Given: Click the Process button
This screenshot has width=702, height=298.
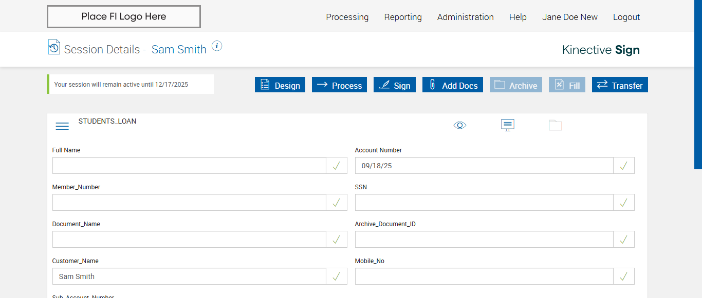Looking at the screenshot, I should pos(339,85).
